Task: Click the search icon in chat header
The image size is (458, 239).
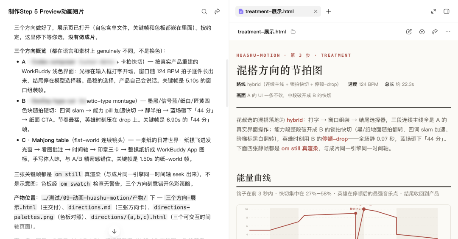Action: (204, 11)
